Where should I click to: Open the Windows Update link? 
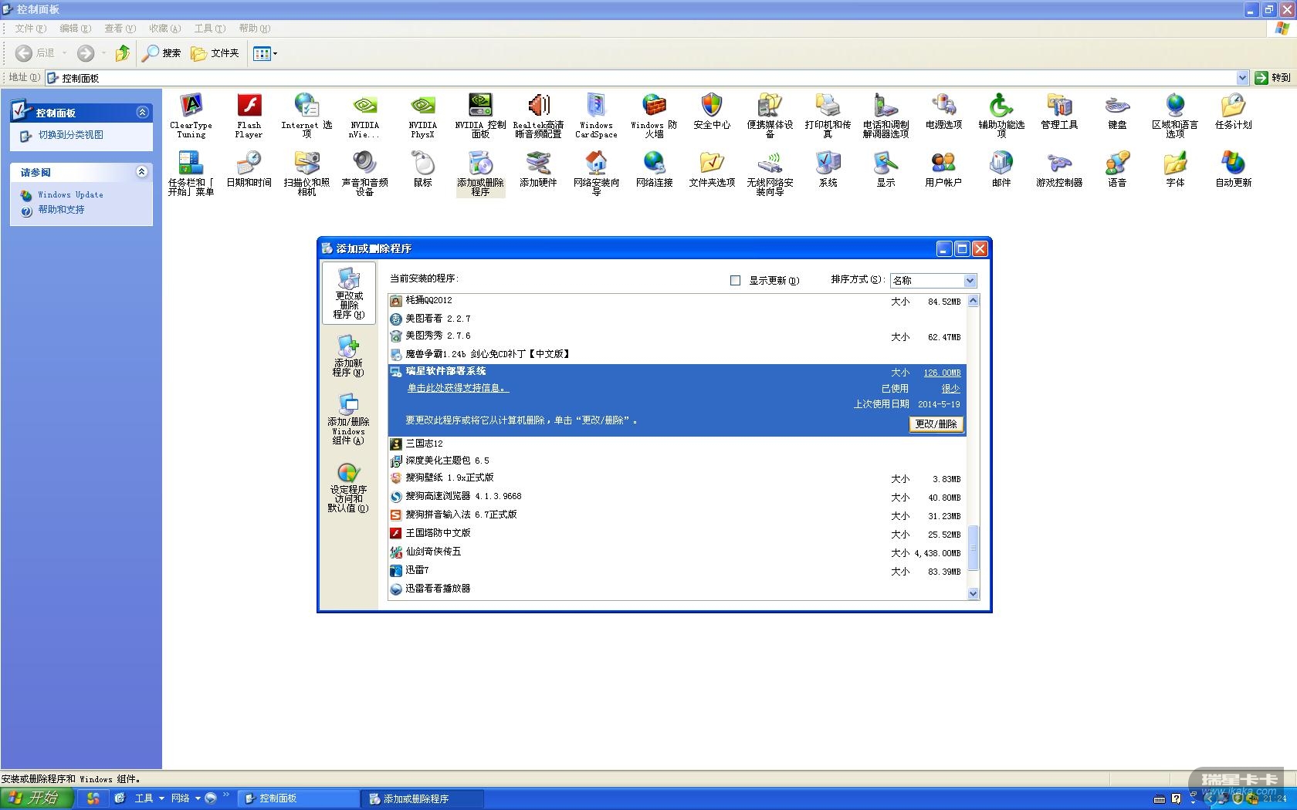[70, 195]
